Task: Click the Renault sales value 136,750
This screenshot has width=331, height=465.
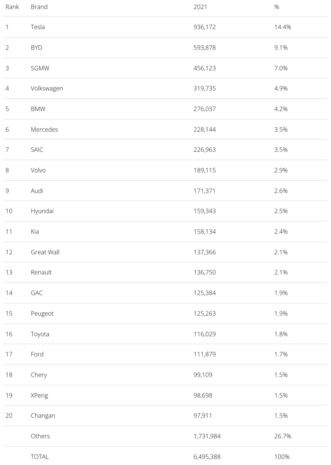Action: point(204,272)
